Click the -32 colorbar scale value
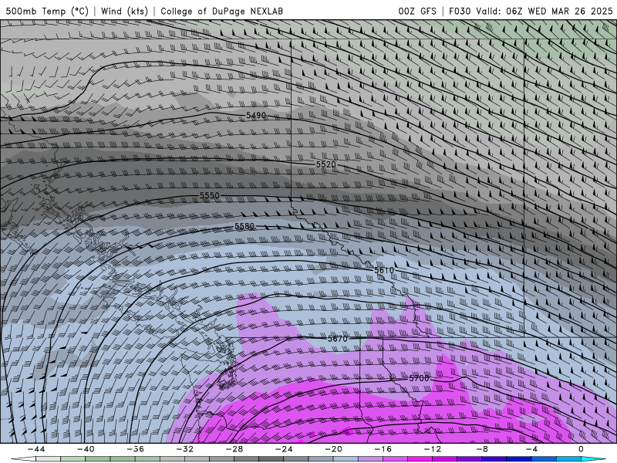The image size is (617, 463). (x=185, y=449)
